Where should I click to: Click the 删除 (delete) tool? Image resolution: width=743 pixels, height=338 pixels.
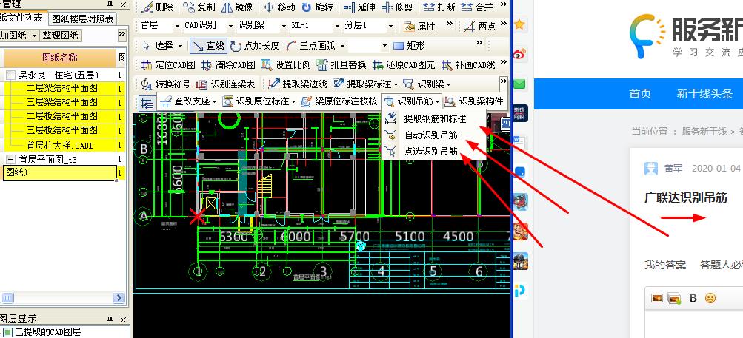coord(158,7)
